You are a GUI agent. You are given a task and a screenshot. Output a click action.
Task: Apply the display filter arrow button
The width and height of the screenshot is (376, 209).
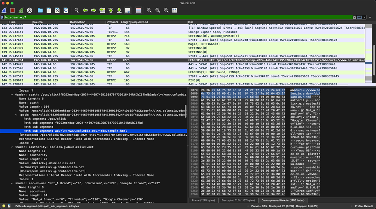(x=360, y=17)
